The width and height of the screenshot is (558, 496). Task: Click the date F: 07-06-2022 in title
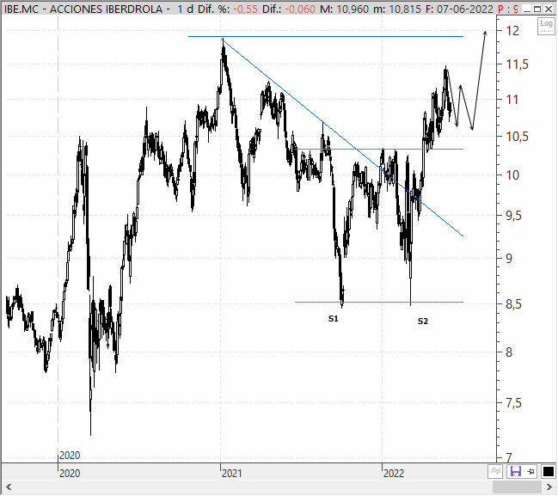459,9
